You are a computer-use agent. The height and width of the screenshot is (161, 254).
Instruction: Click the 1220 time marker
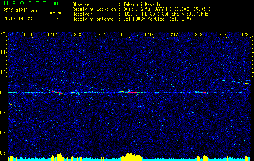click(246, 34)
